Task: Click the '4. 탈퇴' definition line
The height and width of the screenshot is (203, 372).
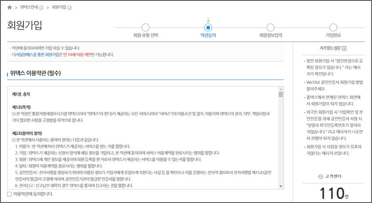Action: point(59,166)
